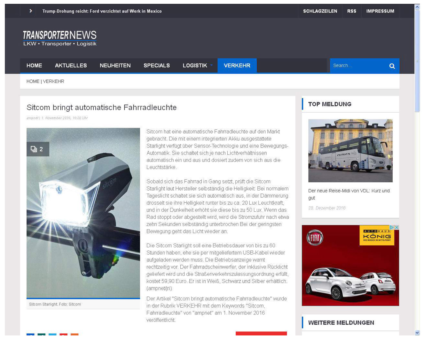The width and height of the screenshot is (424, 340).
Task: Click VERKEHR in the breadcrumb
Action: (x=54, y=81)
